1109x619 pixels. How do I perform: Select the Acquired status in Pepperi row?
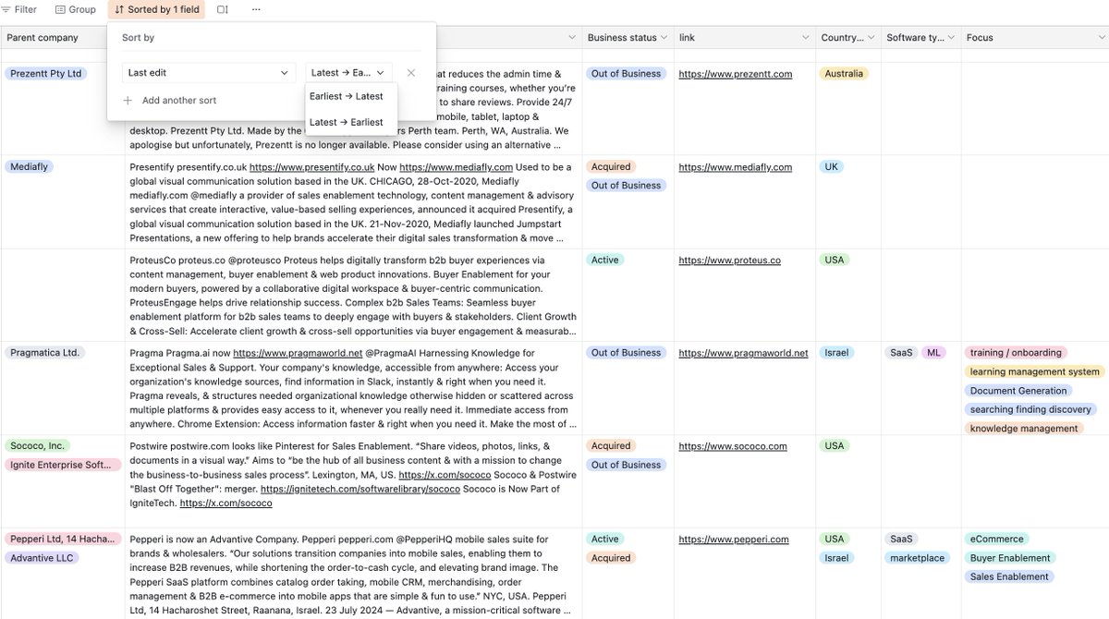(611, 558)
